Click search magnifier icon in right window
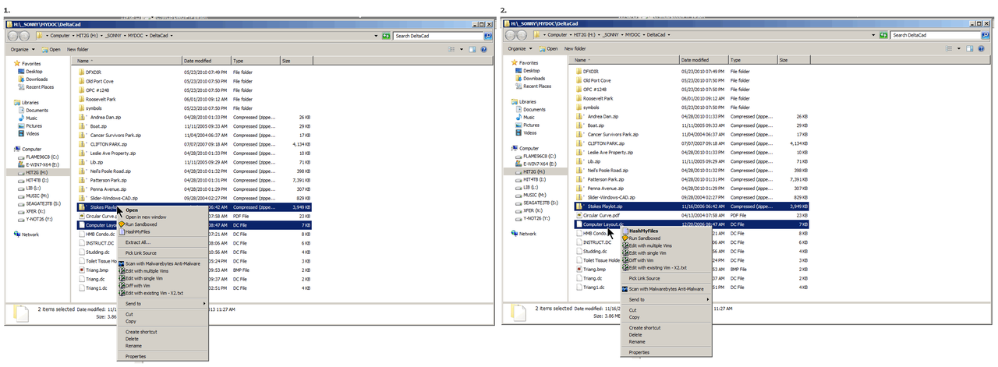 pyautogui.click(x=987, y=35)
